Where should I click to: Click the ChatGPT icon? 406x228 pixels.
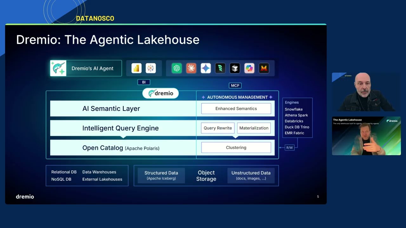[x=177, y=68]
